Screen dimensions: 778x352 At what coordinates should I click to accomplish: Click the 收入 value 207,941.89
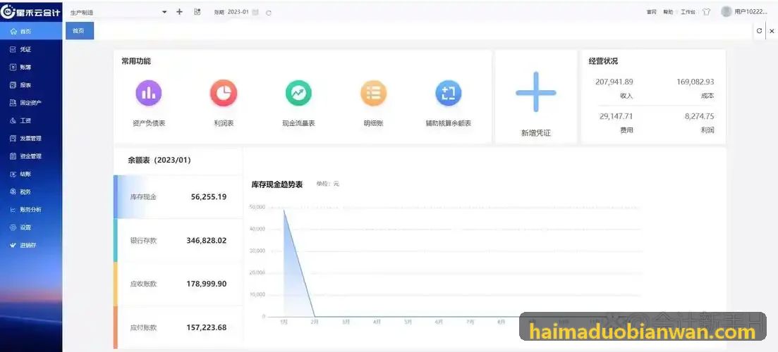tap(614, 82)
